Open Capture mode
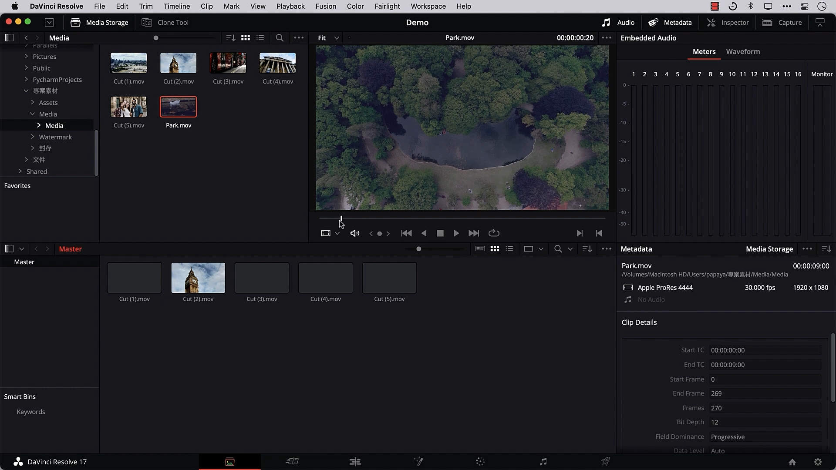The height and width of the screenshot is (470, 836). click(782, 22)
